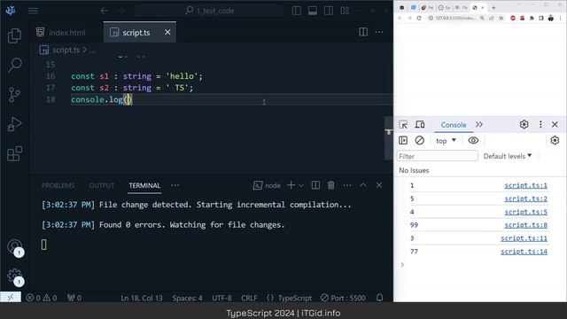Image resolution: width=567 pixels, height=319 pixels.
Task: Show additional panel views ellipsis
Action: point(175,185)
